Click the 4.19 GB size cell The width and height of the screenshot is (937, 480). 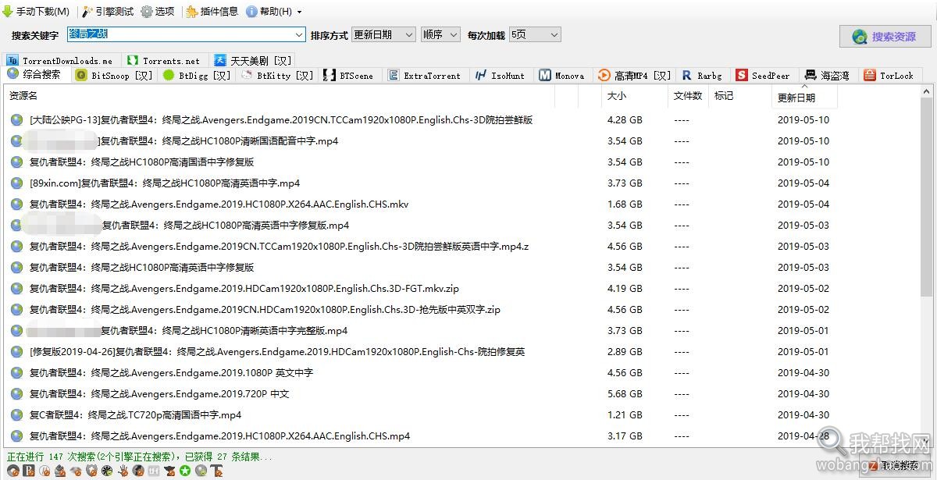coord(625,289)
